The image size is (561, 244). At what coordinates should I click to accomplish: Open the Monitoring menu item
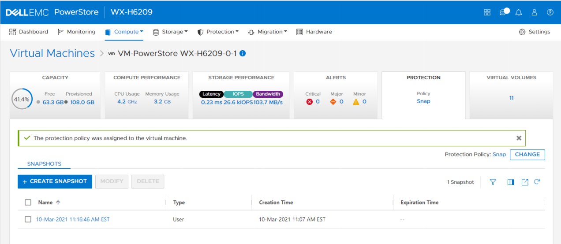(77, 32)
